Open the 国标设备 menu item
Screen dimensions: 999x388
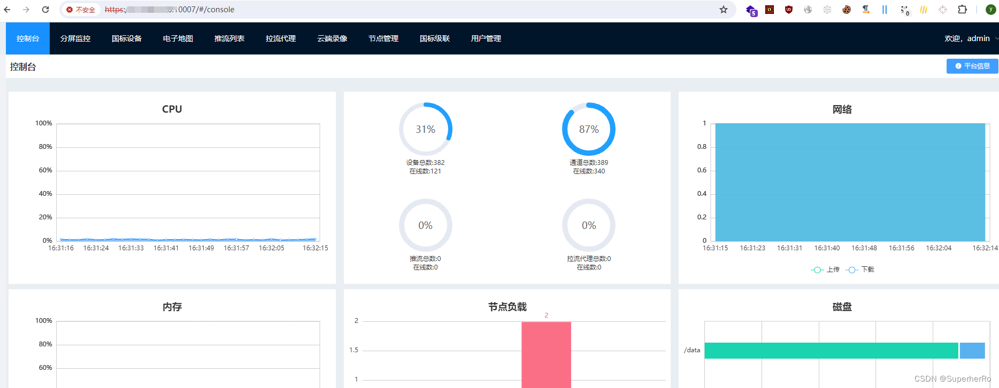click(127, 38)
